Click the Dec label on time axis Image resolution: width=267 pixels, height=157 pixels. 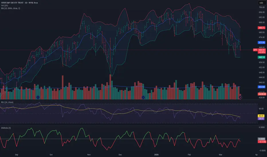(120, 155)
